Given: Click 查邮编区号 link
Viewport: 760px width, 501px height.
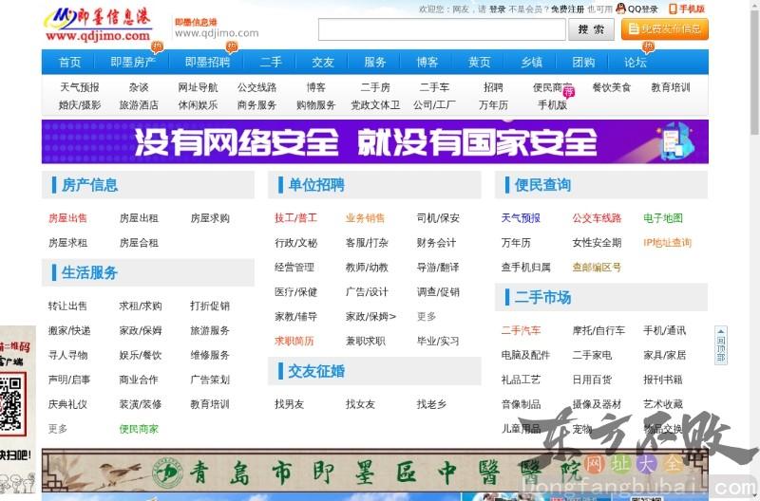Looking at the screenshot, I should pos(597,268).
